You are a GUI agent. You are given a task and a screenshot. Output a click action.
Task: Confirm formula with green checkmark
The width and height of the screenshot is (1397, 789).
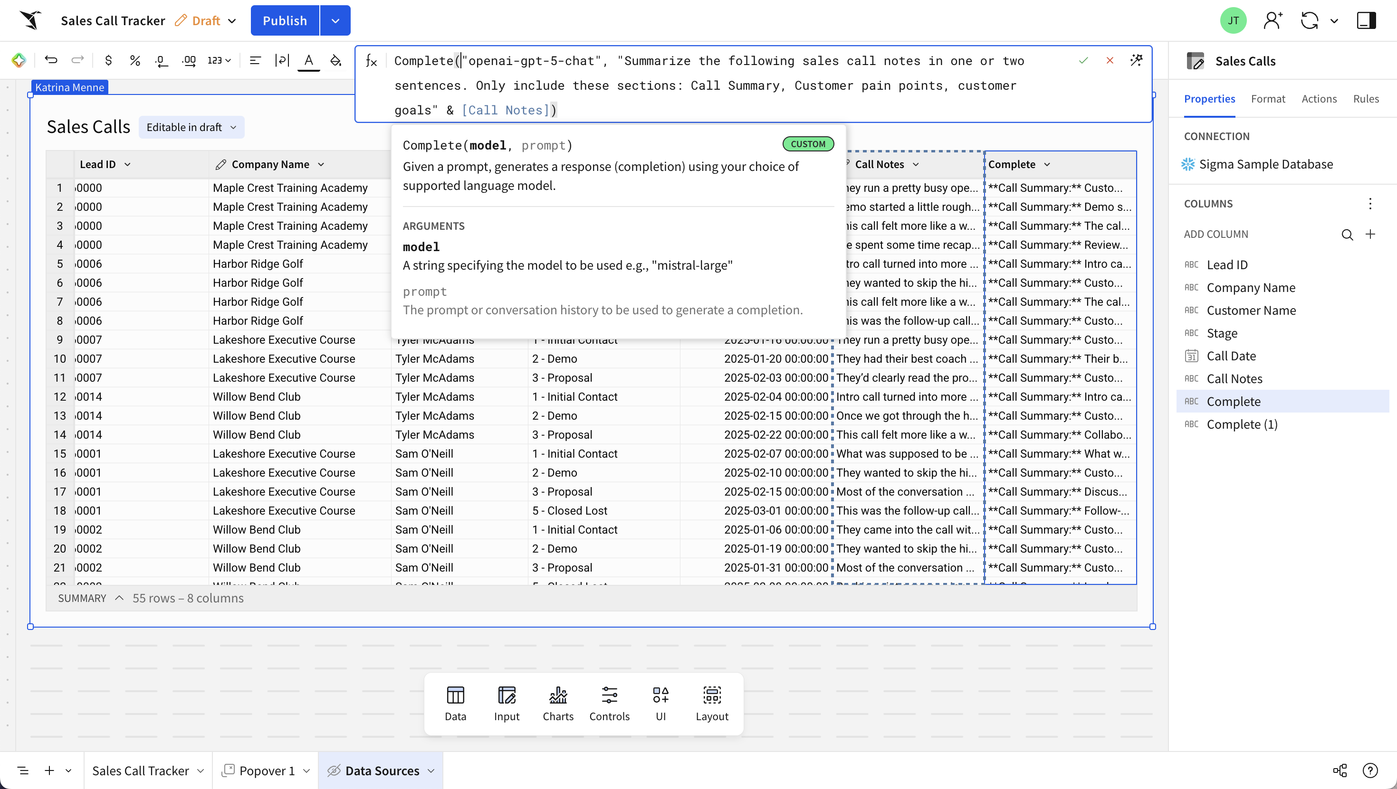1083,60
